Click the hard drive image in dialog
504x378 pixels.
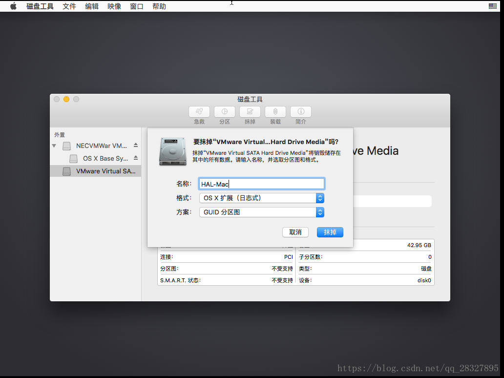[x=173, y=151]
